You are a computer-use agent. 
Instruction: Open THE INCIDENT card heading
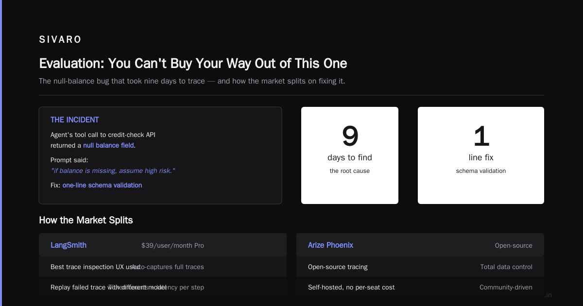pos(75,119)
